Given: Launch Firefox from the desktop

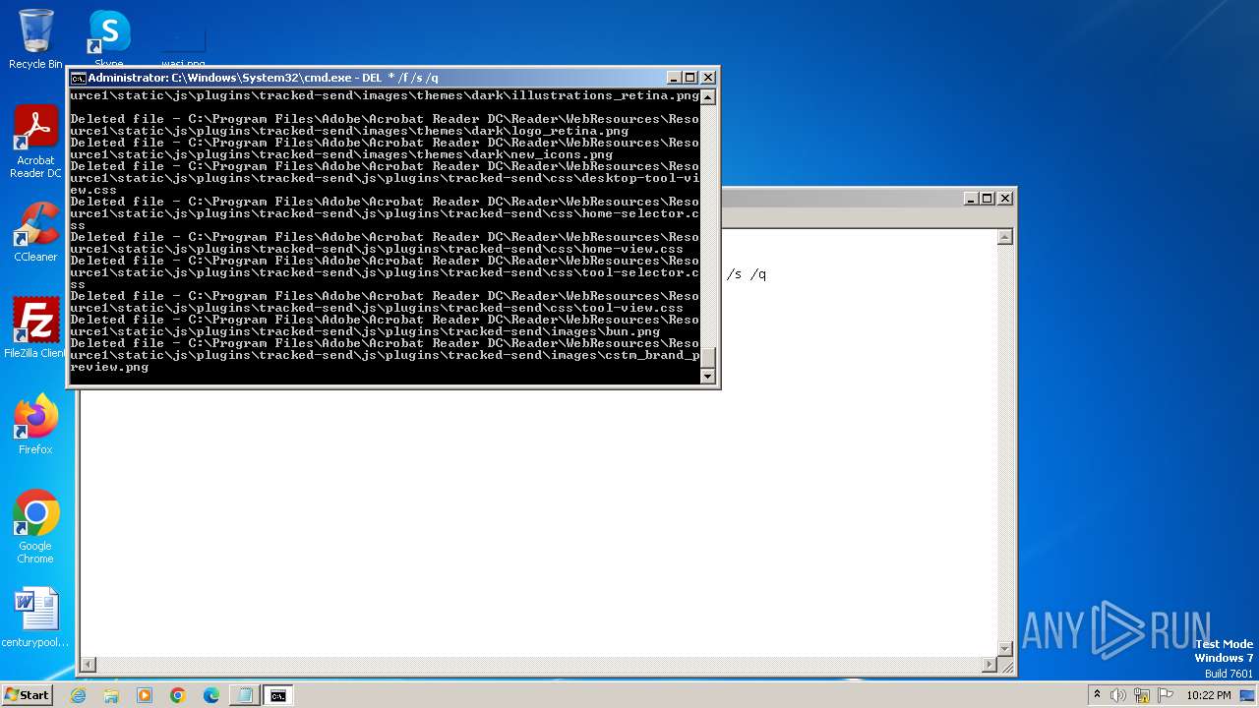Looking at the screenshot, I should click(35, 424).
